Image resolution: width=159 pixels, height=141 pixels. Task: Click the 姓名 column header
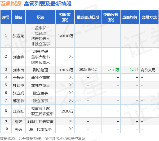point(19,17)
